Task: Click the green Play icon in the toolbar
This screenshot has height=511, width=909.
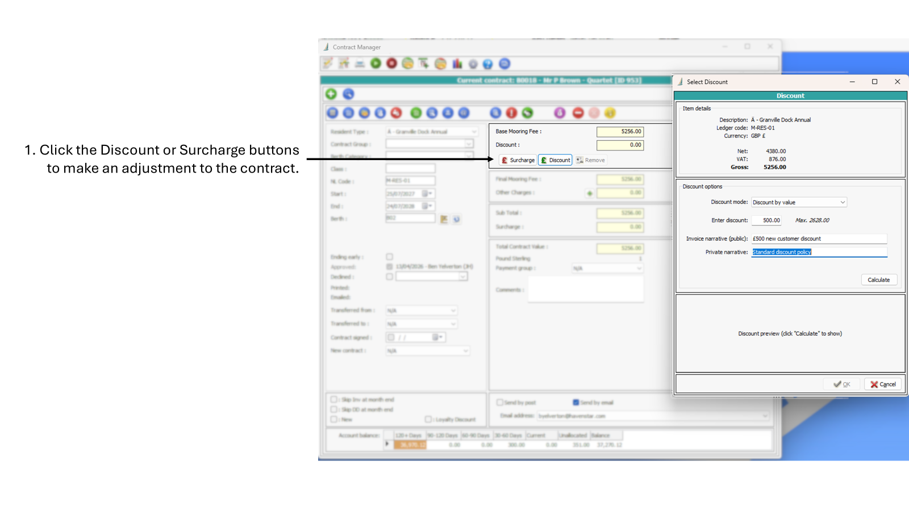Action: [x=376, y=64]
